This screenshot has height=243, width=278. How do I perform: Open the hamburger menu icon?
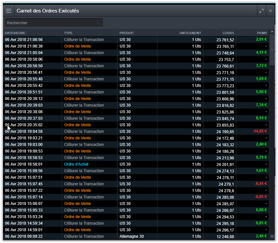coord(9,11)
